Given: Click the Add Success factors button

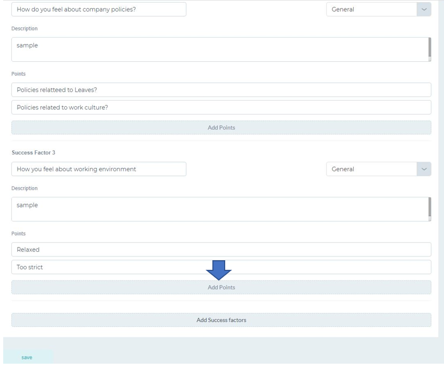Looking at the screenshot, I should [x=221, y=320].
